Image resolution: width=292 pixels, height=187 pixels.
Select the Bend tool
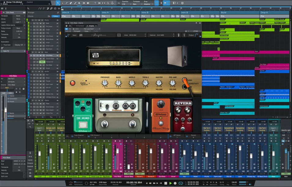[83, 3]
